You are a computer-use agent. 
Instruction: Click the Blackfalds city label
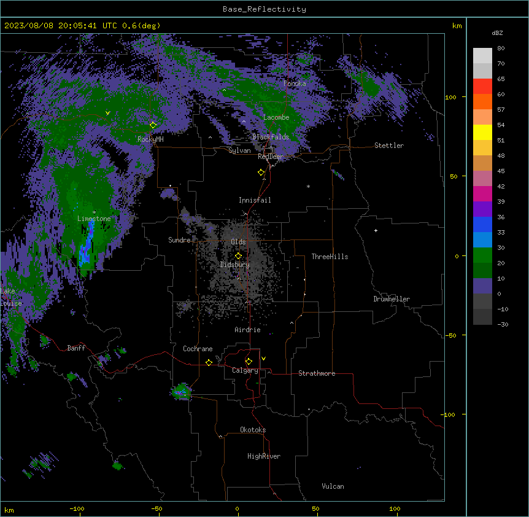pyautogui.click(x=271, y=137)
